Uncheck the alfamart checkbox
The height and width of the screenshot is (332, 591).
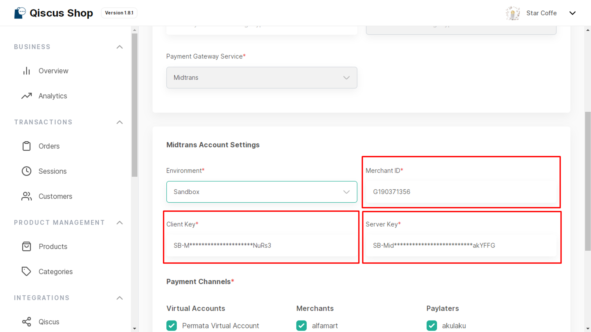click(x=301, y=326)
